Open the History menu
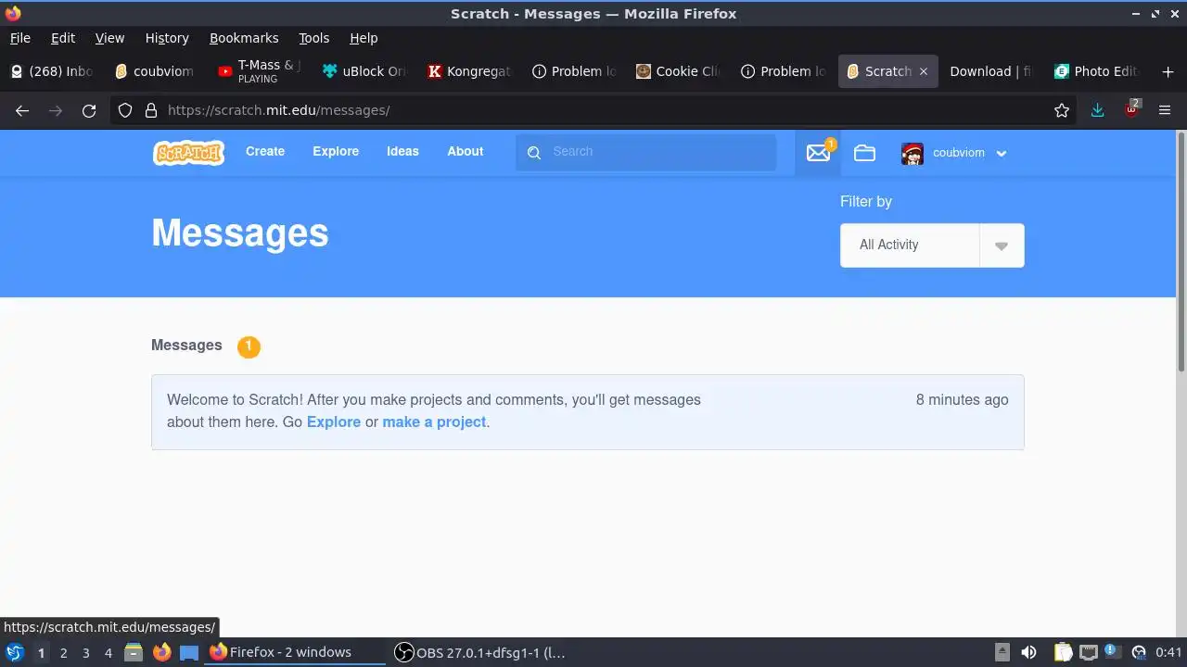 167,38
